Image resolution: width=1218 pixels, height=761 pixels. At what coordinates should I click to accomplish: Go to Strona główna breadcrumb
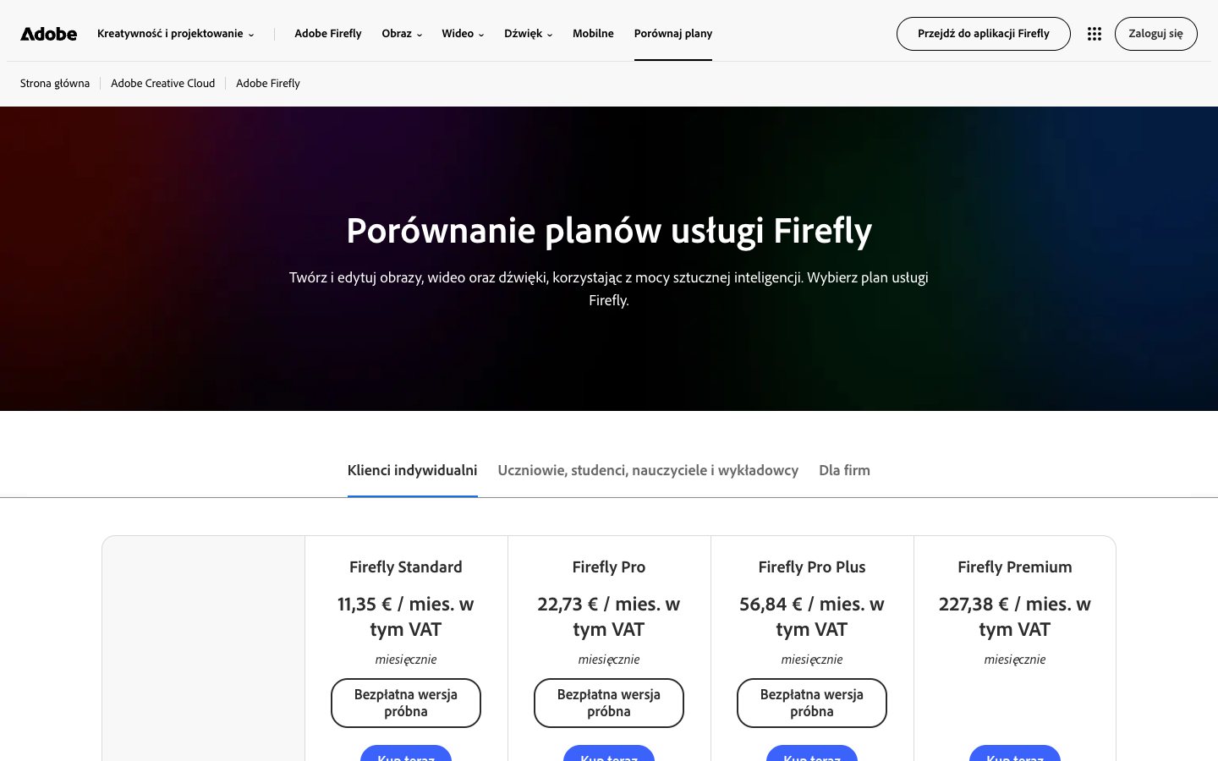click(55, 83)
